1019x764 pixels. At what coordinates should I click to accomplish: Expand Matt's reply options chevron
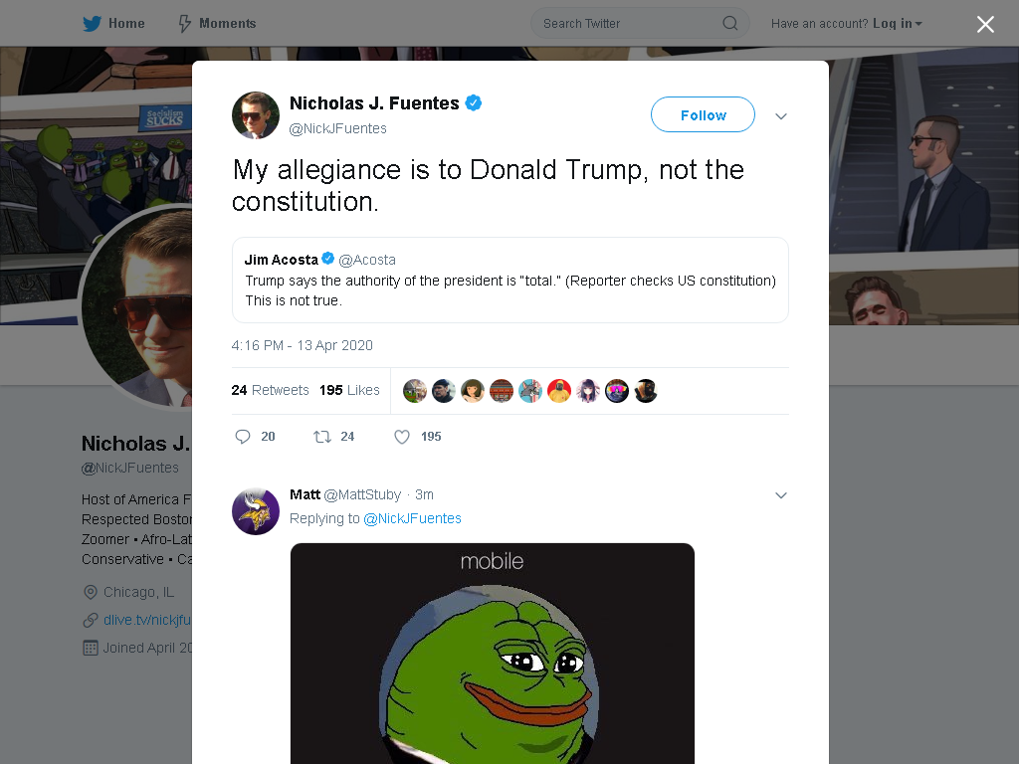point(781,495)
